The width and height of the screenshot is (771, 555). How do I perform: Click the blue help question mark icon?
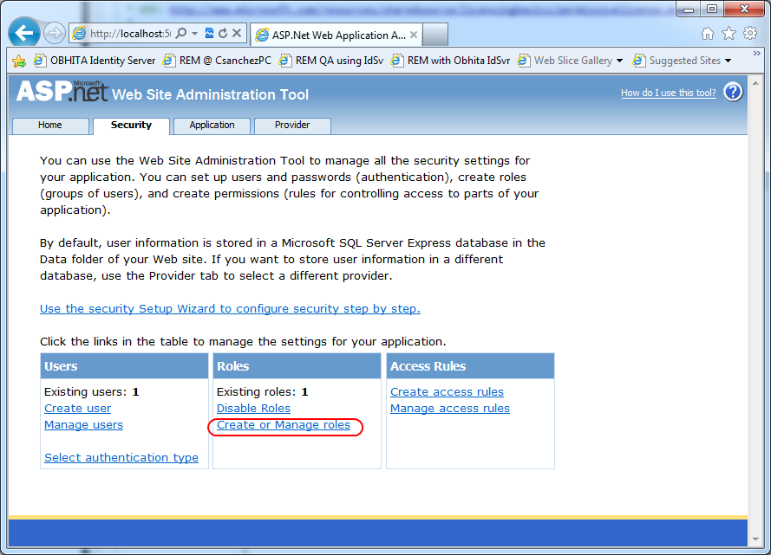click(x=733, y=92)
